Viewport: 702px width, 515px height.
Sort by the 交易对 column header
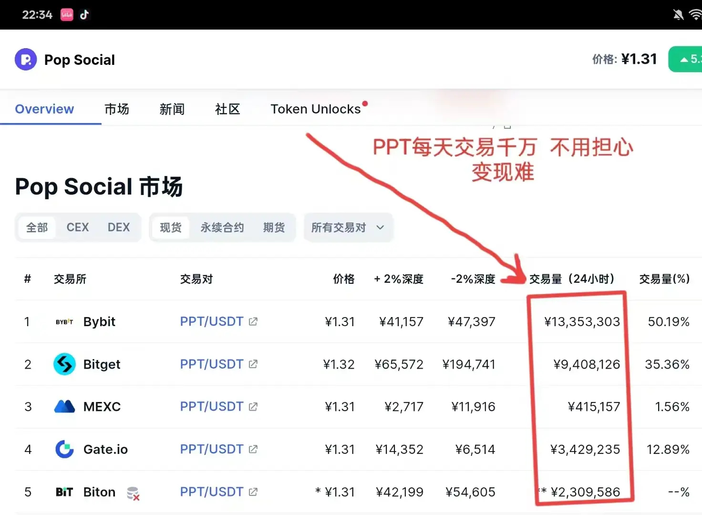click(x=196, y=279)
